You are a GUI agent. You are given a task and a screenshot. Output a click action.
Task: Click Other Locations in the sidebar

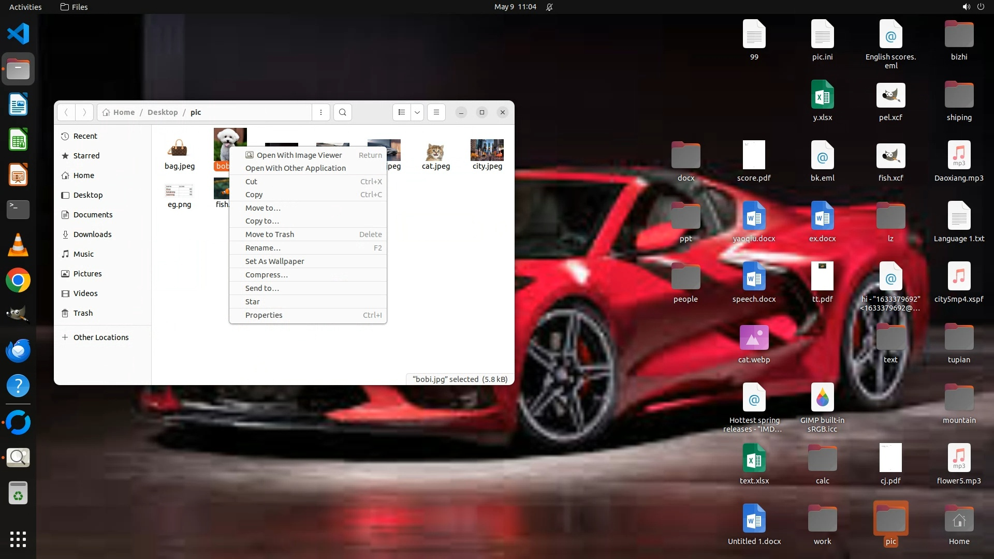(x=101, y=337)
